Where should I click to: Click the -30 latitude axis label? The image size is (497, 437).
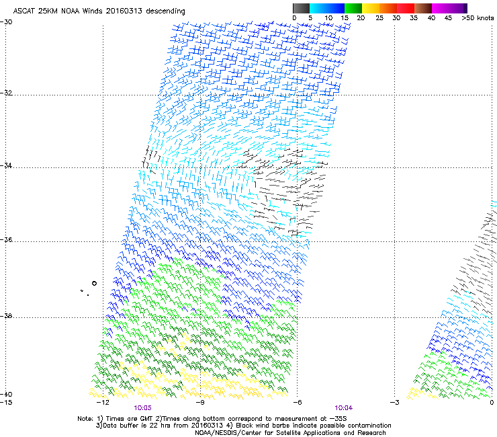(6, 22)
